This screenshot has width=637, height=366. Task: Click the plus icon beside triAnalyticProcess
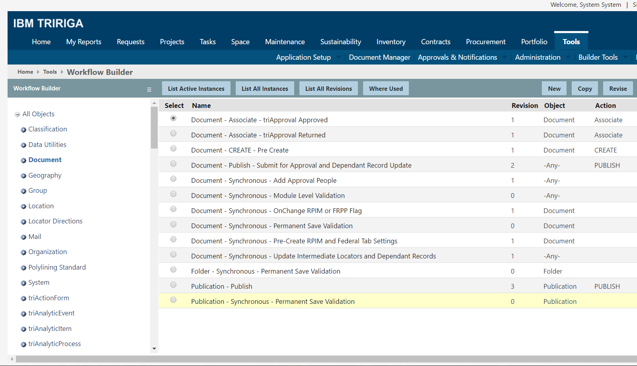23,344
